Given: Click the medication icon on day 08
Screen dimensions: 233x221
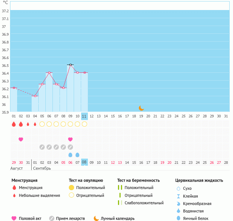Looking at the screenshot, I should coord(63,147).
